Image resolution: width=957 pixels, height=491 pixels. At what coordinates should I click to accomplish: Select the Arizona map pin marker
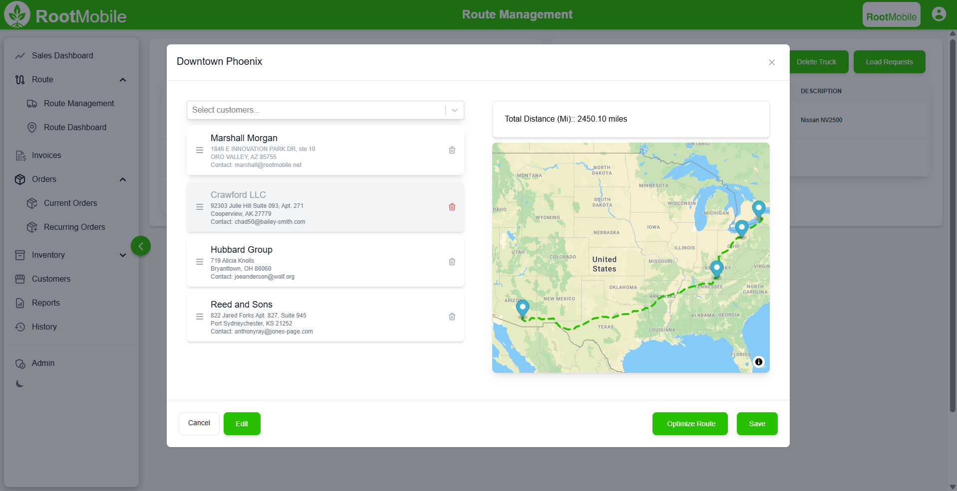pos(522,309)
